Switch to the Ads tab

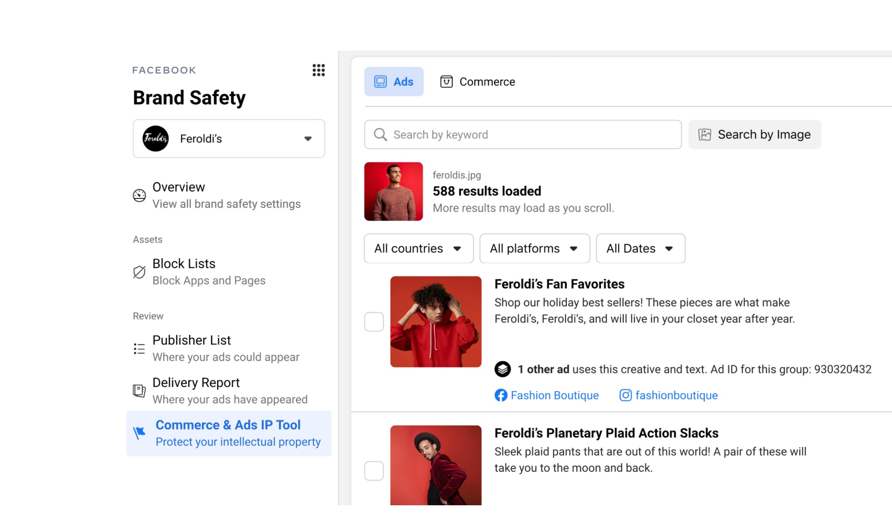pos(394,82)
